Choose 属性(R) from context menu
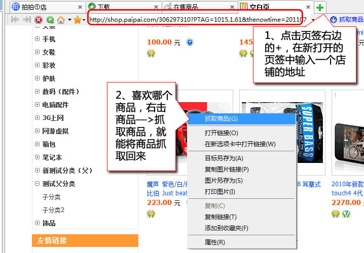Image resolution: width=364 pixels, height=253 pixels. [x=242, y=242]
